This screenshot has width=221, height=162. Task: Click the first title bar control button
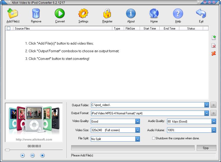(x=205, y=2)
